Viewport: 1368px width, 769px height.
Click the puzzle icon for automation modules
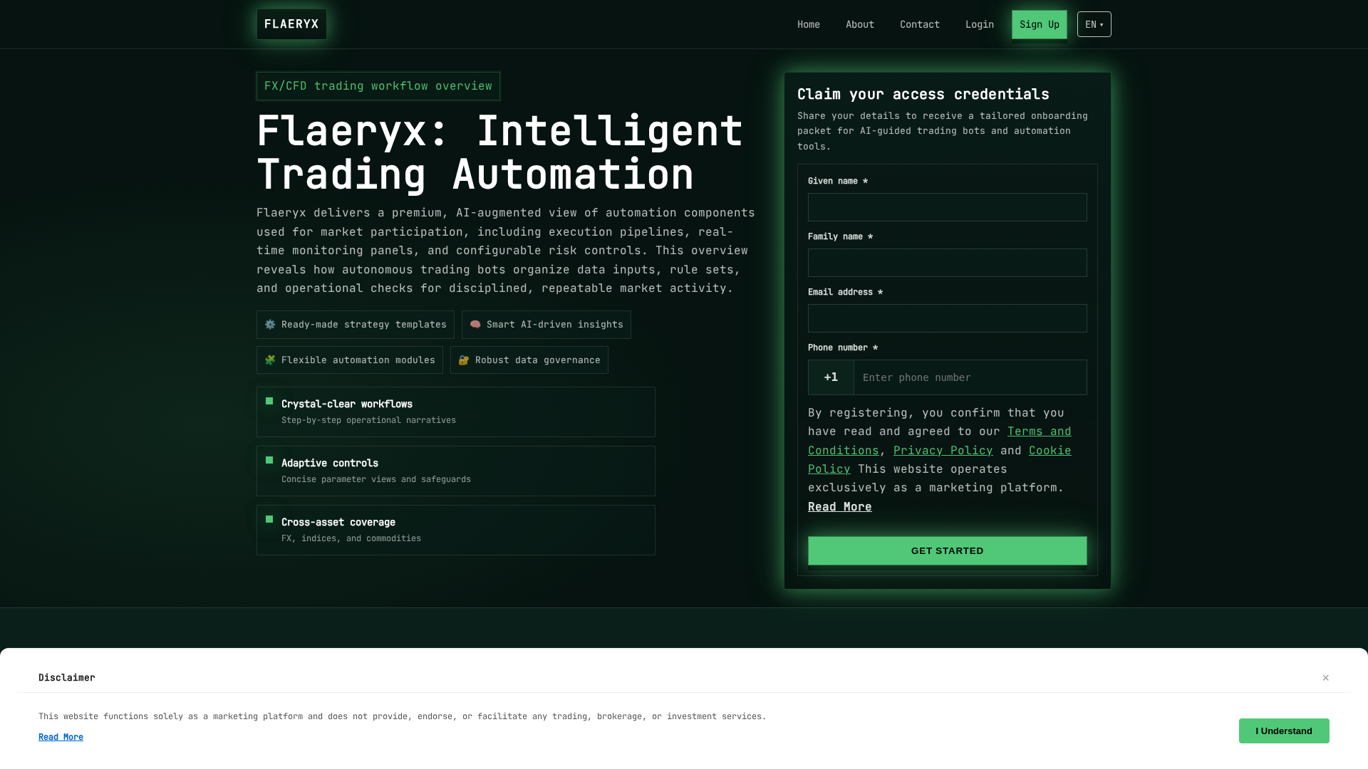coord(270,360)
